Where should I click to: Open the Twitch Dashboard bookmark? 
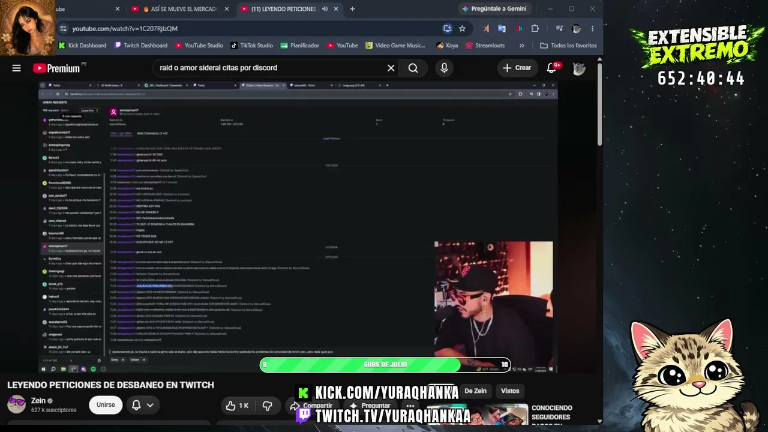[140, 46]
